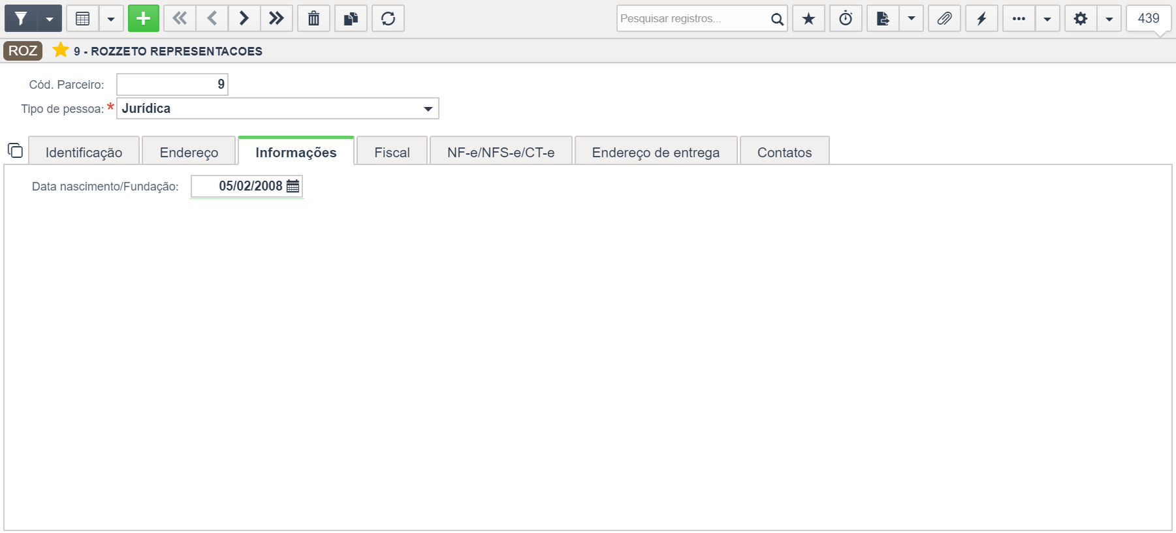
Task: Click the 439 record counter
Action: pos(1149,18)
